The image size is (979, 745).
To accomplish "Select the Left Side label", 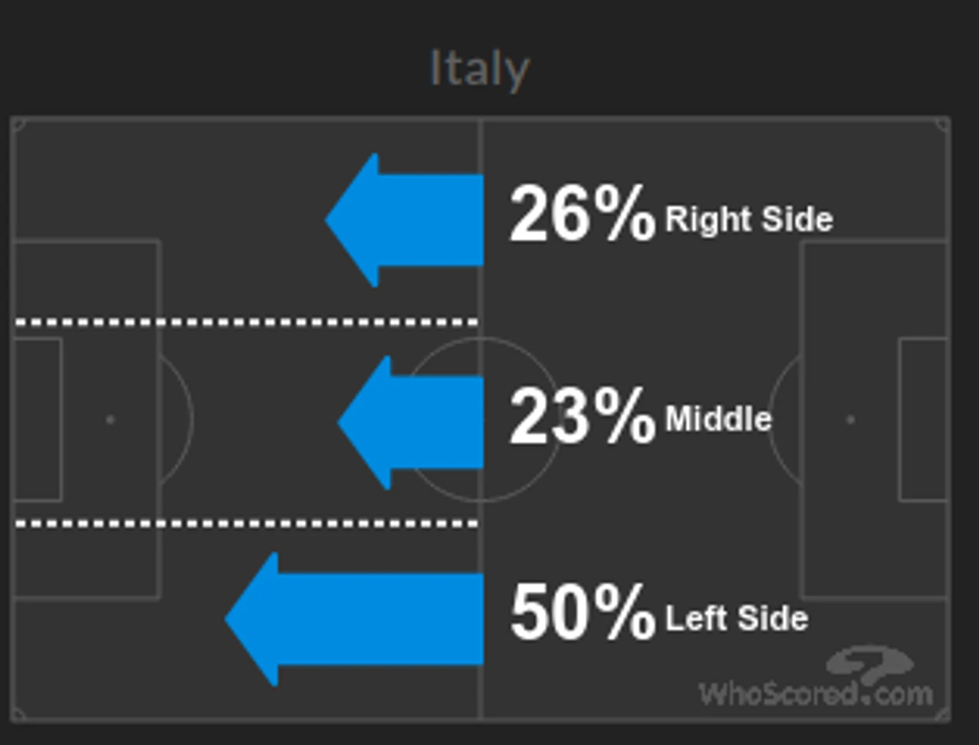I will (x=736, y=618).
